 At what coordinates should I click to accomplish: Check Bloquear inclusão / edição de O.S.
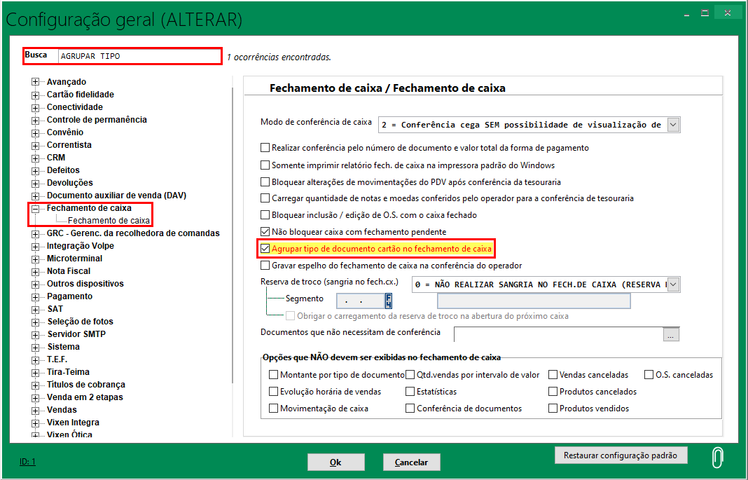point(265,214)
